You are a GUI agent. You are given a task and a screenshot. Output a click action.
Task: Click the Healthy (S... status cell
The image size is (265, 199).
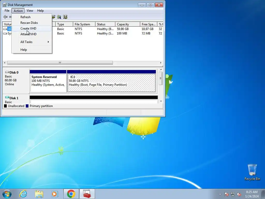[105, 33]
